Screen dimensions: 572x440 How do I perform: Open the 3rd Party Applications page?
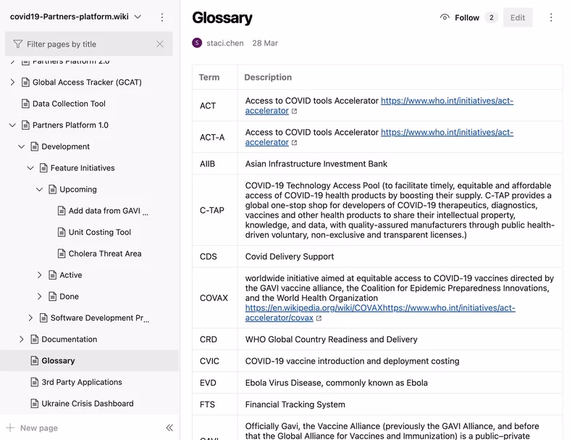tap(82, 382)
